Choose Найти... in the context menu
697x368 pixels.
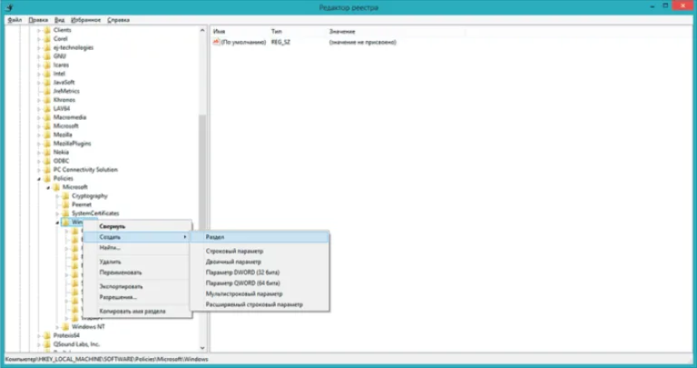[x=138, y=248]
